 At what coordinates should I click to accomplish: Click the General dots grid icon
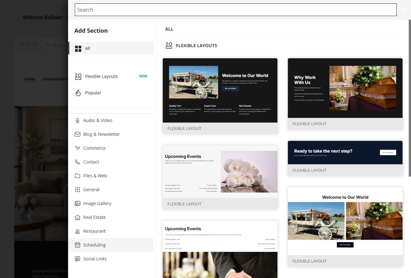pos(77,190)
